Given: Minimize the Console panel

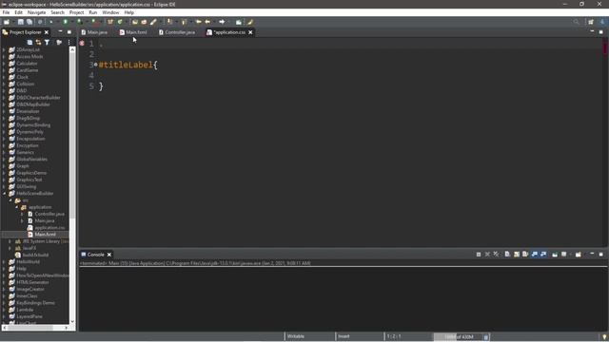Looking at the screenshot, I should point(592,254).
